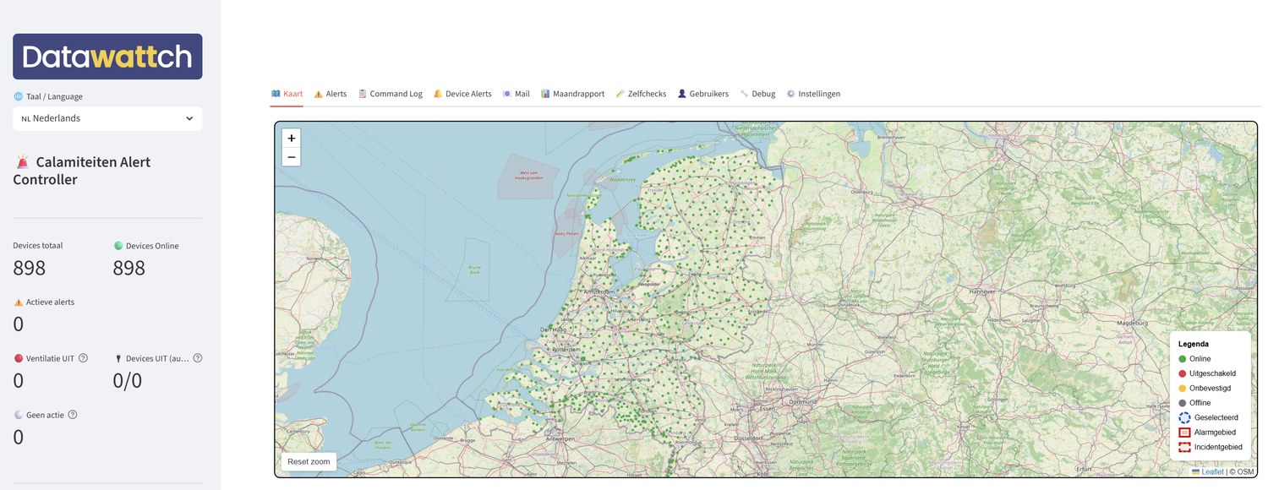Screen dimensions: 1268x490
Task: Click the green dot icon beside Devices Online
Action: pos(118,246)
